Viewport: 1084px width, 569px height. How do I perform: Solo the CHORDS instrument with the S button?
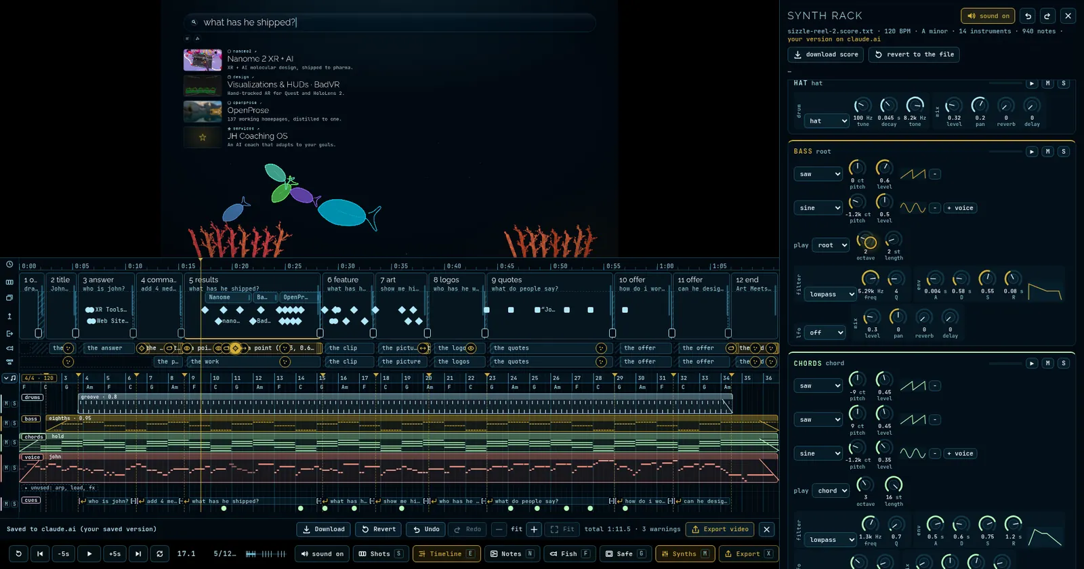click(x=1064, y=363)
